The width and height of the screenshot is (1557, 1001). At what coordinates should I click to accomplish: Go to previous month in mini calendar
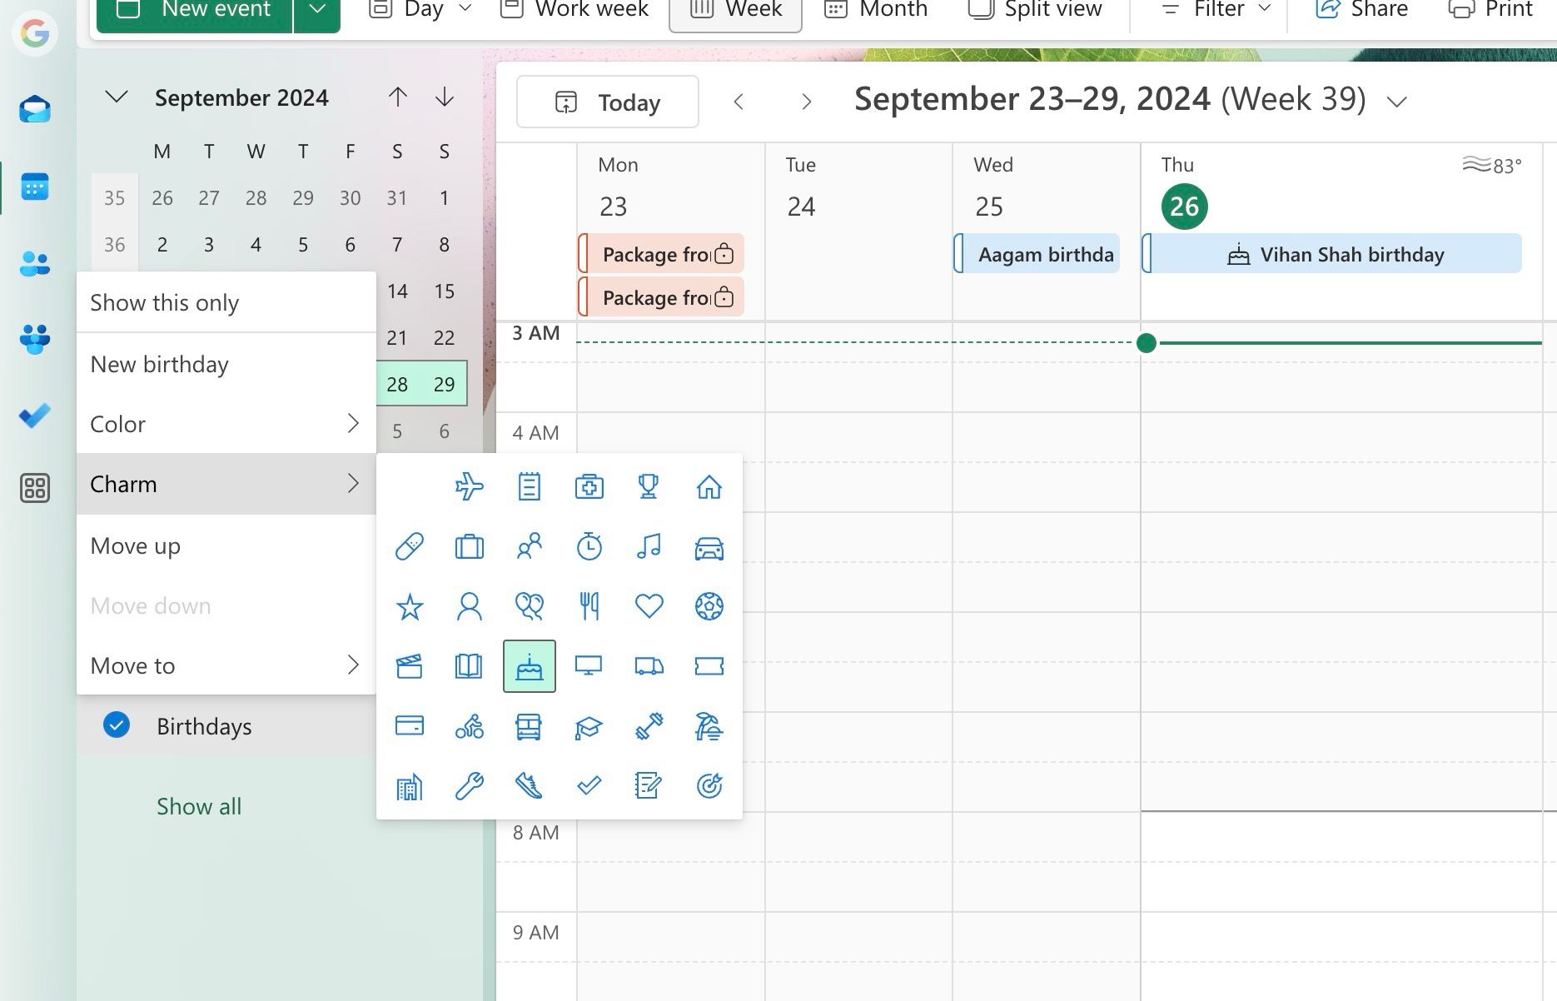click(x=398, y=97)
